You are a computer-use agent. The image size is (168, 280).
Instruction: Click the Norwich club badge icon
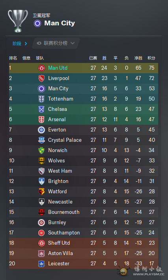pos(41,150)
